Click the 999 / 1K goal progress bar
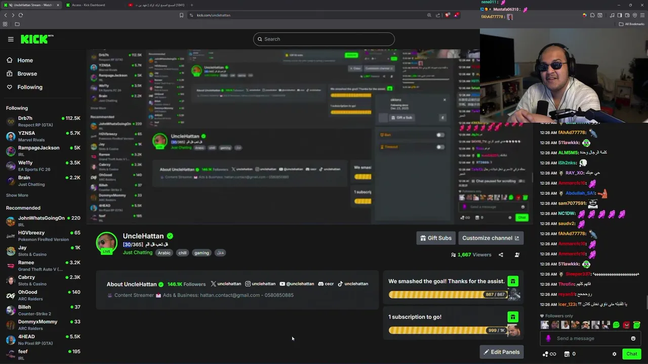 tap(449, 330)
